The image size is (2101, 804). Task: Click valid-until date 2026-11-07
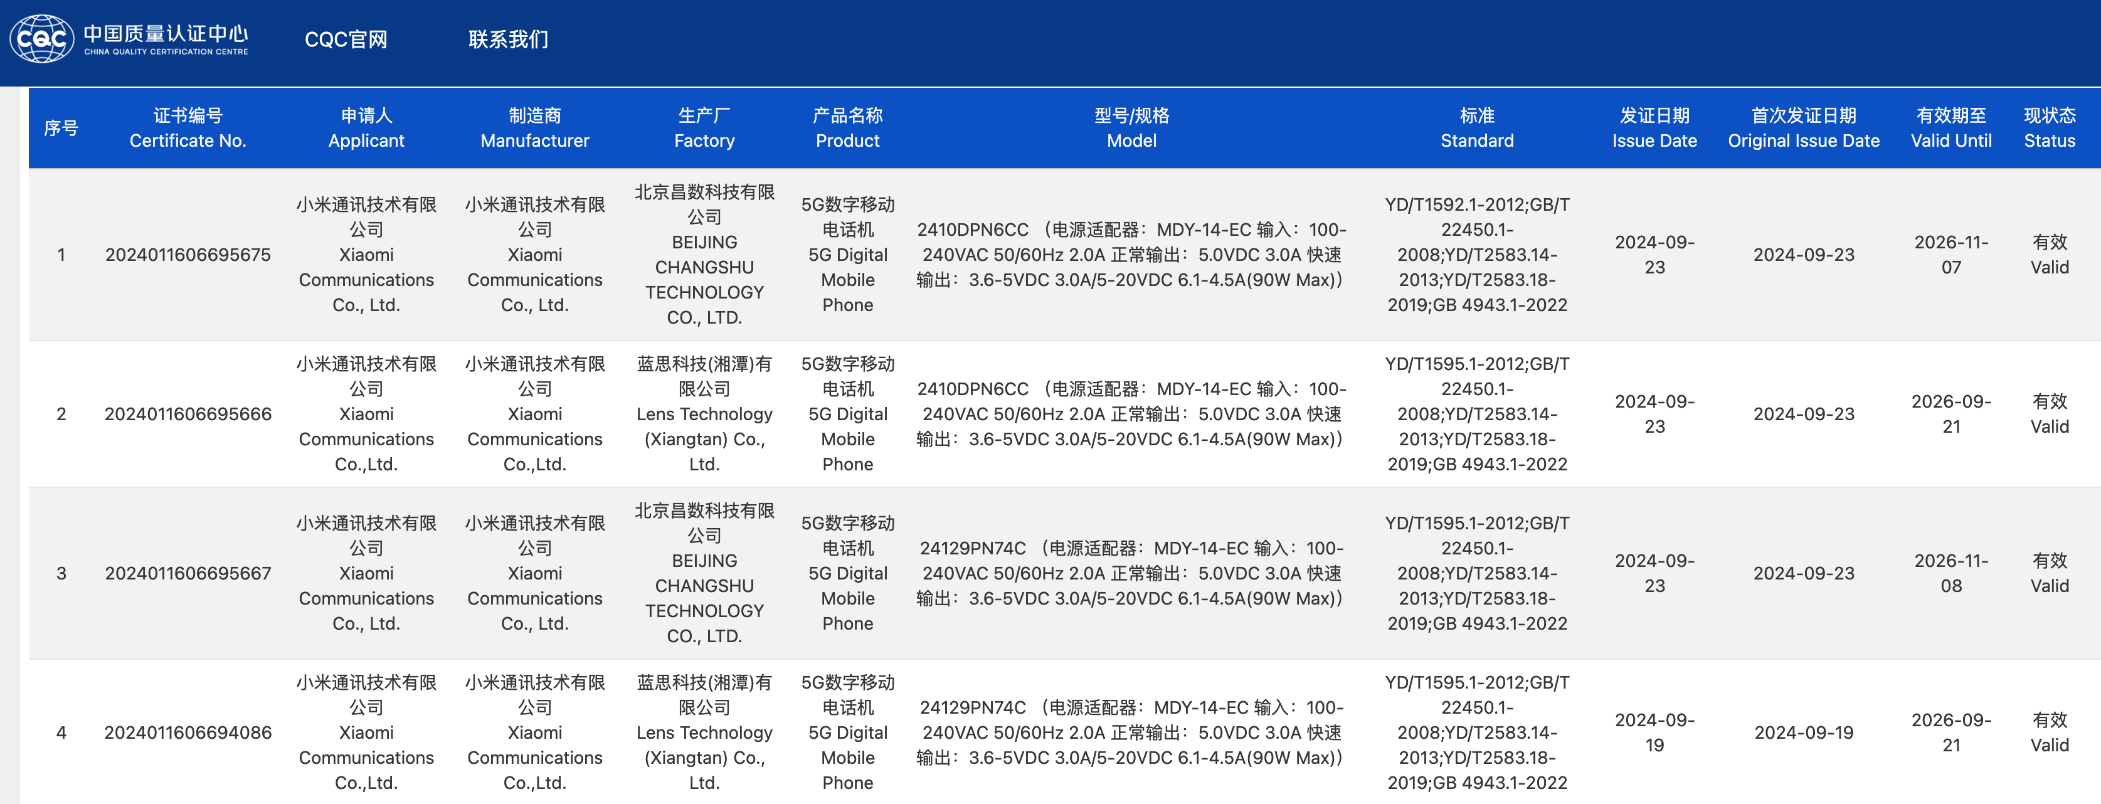(1951, 255)
